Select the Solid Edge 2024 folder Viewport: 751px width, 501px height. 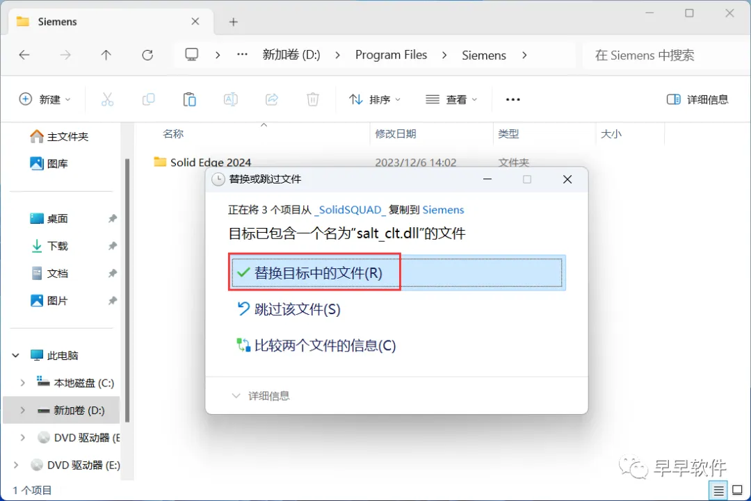coord(210,162)
